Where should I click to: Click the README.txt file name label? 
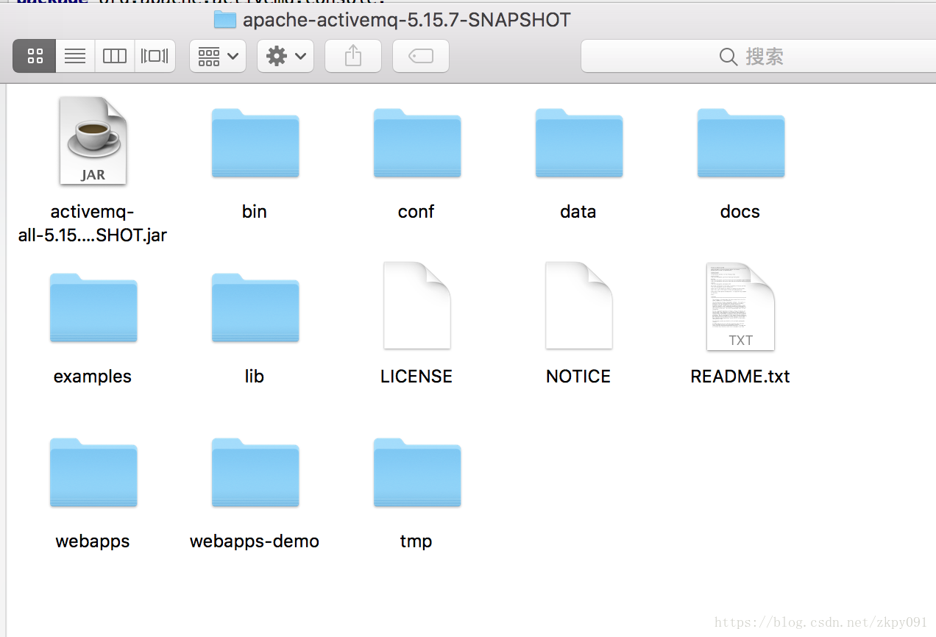[x=740, y=377]
